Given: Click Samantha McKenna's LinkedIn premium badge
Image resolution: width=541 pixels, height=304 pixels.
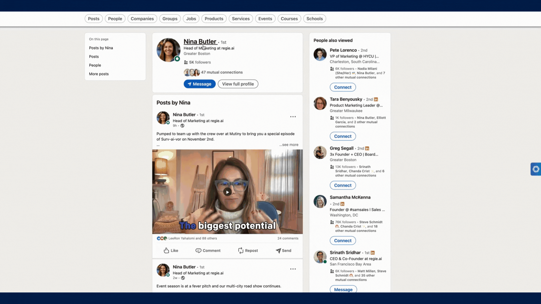Looking at the screenshot, I should click(342, 204).
